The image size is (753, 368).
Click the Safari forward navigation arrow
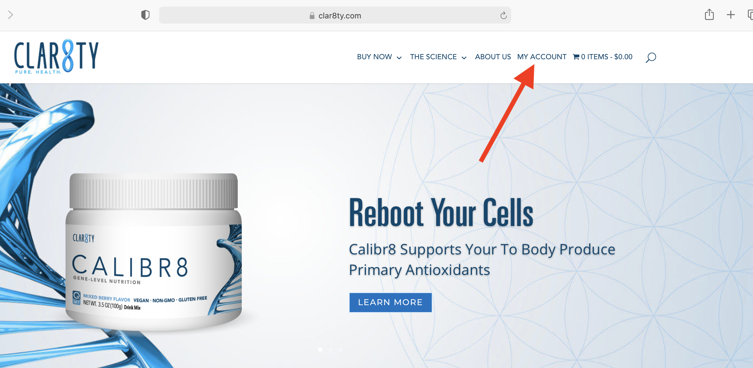(x=11, y=15)
